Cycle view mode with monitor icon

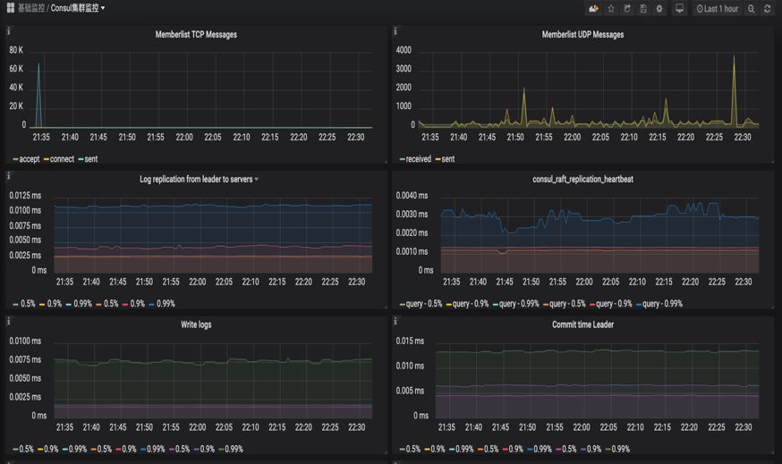pyautogui.click(x=679, y=9)
